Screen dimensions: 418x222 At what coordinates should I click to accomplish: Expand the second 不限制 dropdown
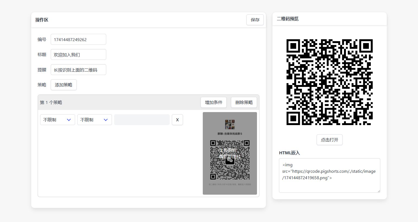pyautogui.click(x=94, y=120)
